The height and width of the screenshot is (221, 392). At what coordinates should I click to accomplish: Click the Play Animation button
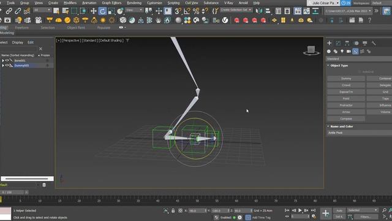300,211
